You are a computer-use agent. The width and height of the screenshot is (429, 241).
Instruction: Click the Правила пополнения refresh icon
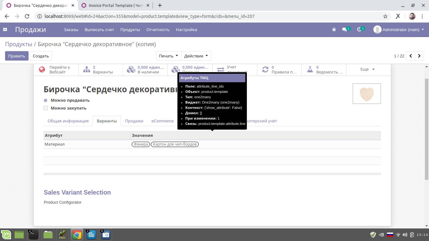tap(265, 69)
